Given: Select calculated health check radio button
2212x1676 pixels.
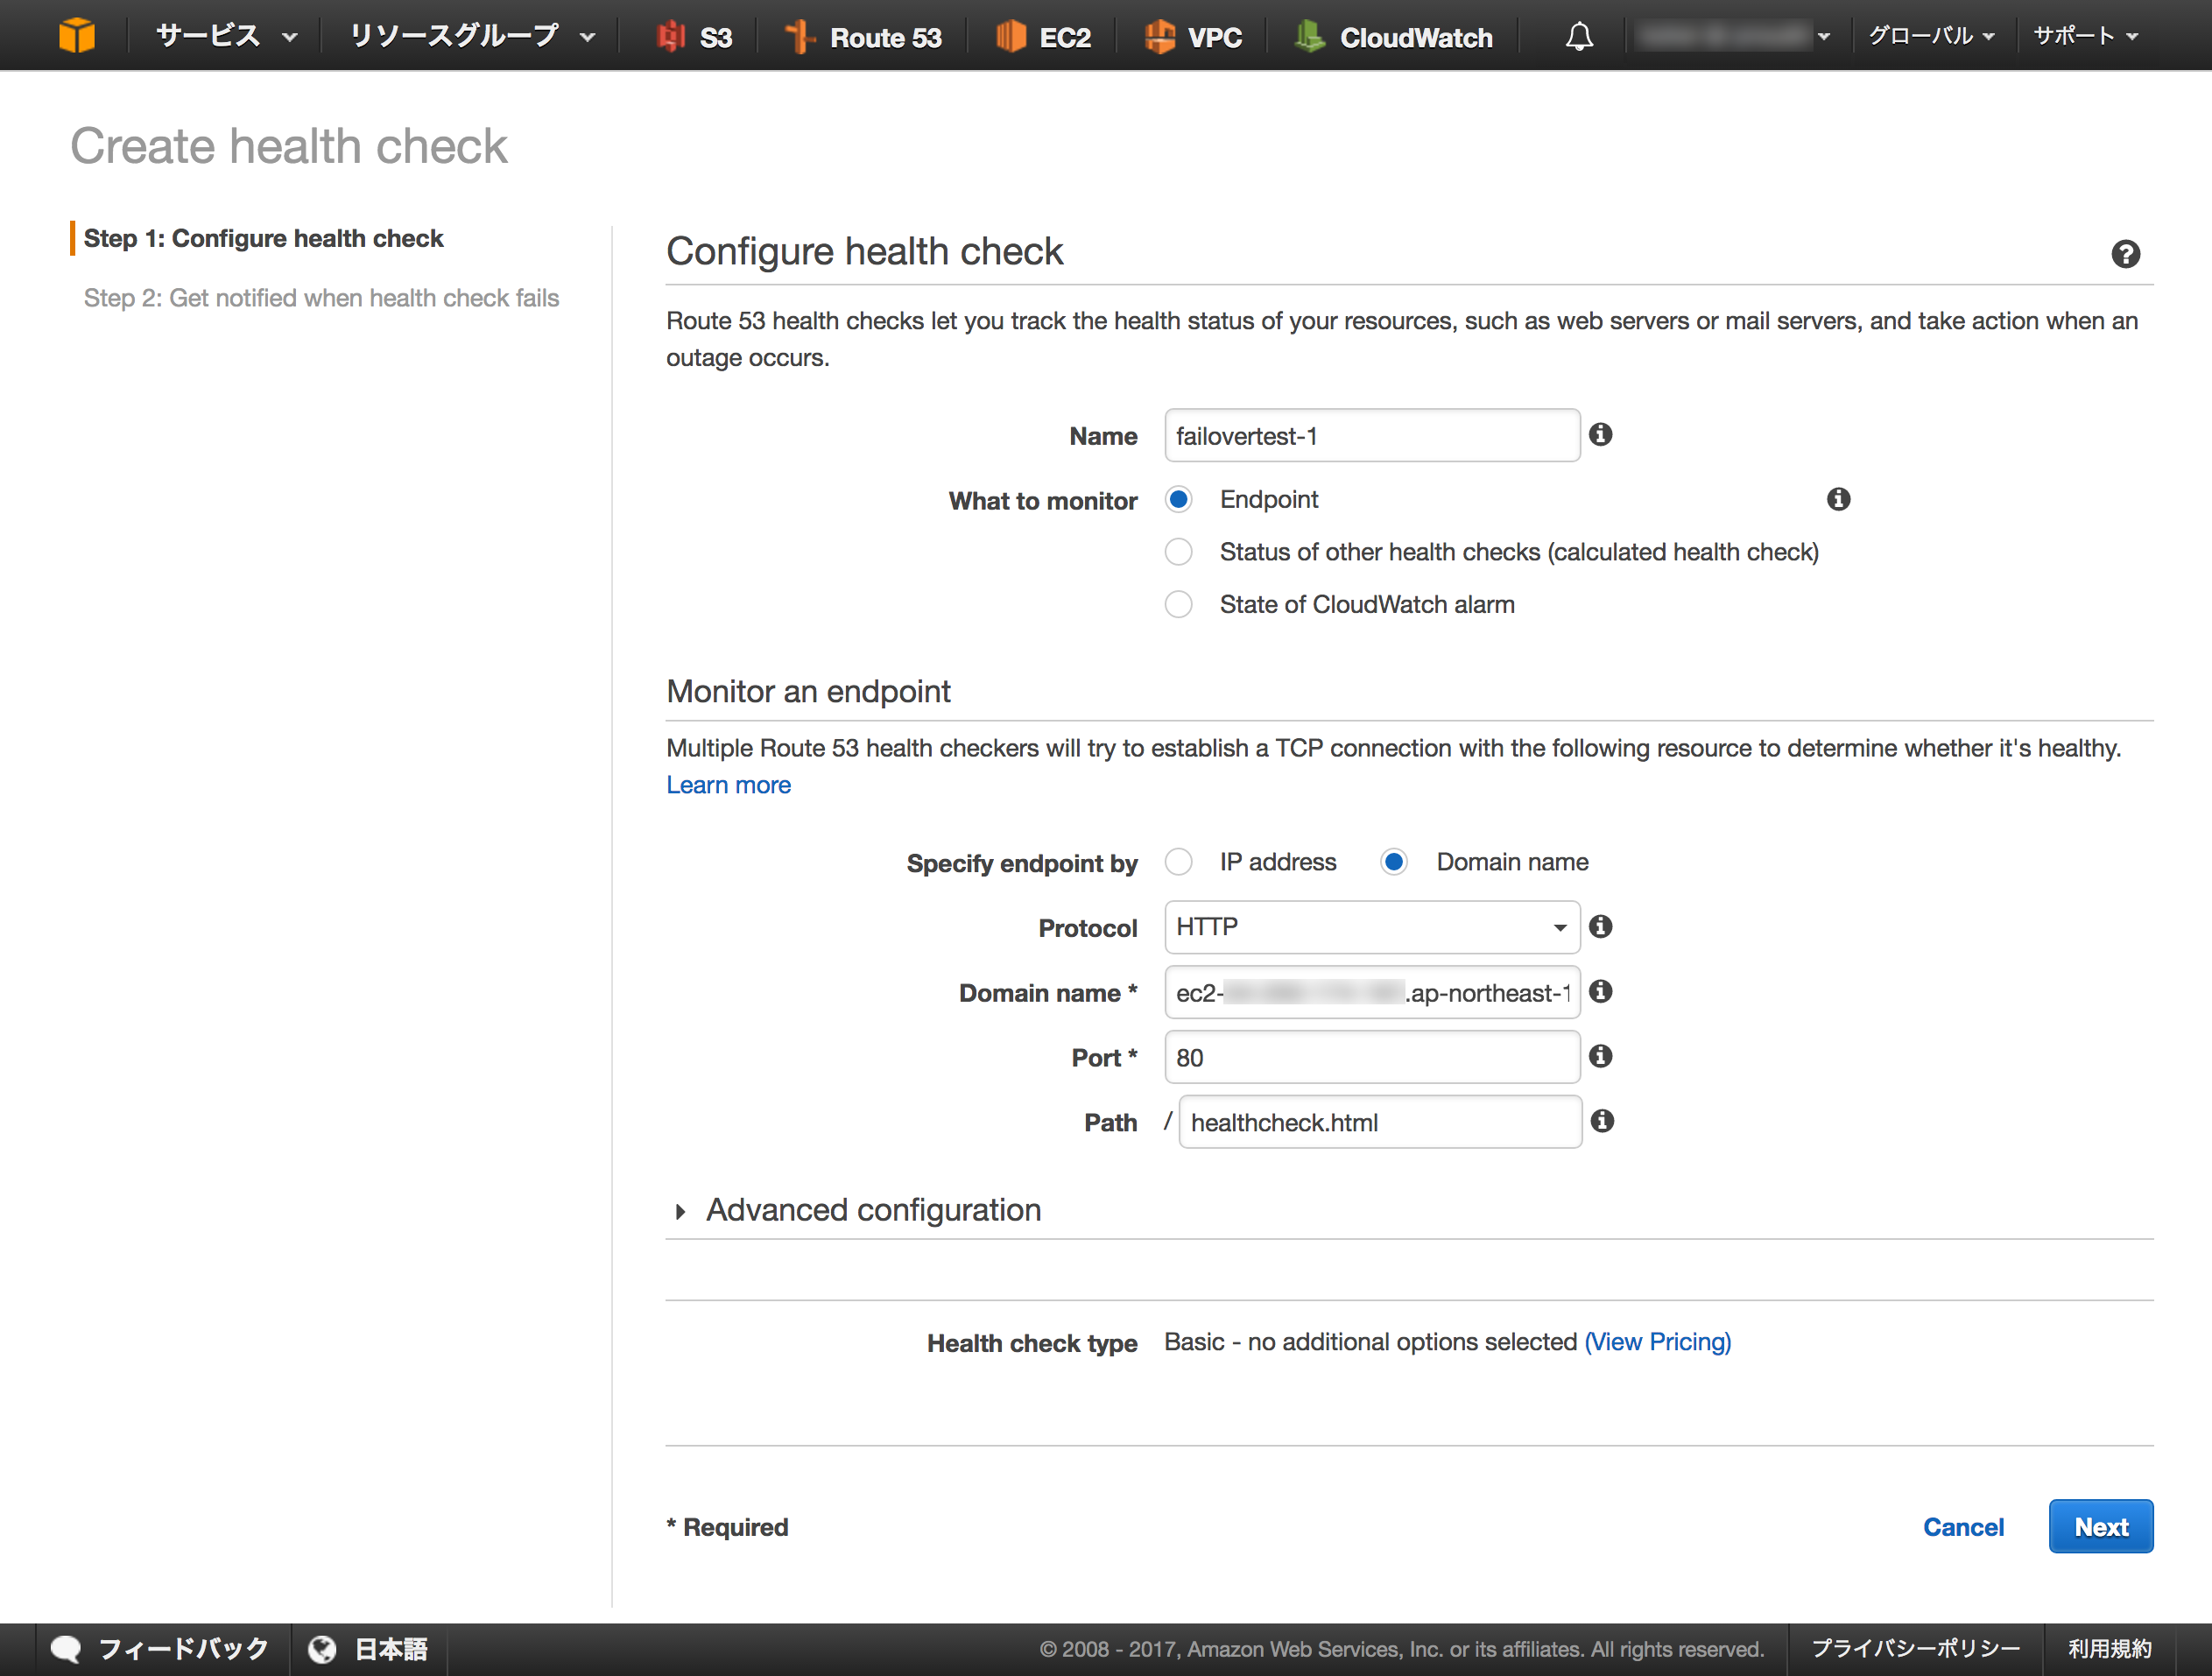Looking at the screenshot, I should (x=1179, y=552).
